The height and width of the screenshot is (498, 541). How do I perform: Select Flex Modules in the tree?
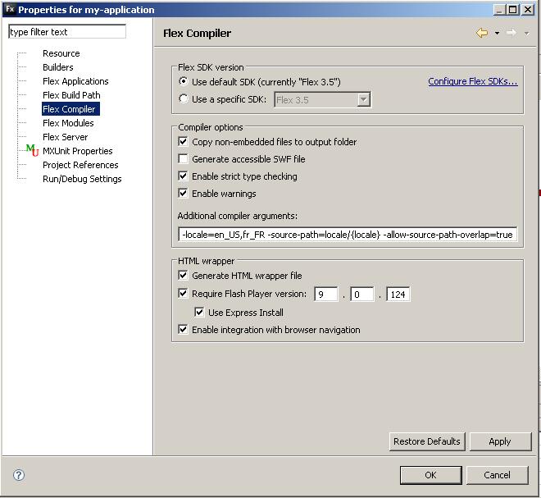tap(68, 123)
